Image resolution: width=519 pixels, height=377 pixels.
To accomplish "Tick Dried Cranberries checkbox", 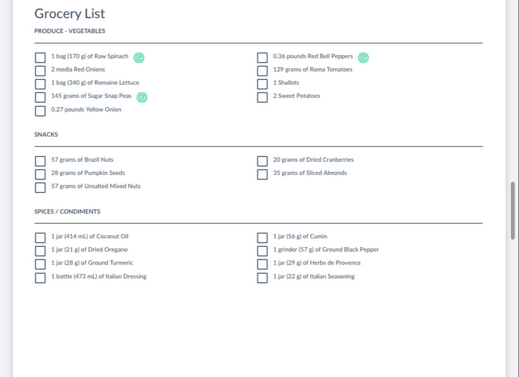I will click(262, 161).
